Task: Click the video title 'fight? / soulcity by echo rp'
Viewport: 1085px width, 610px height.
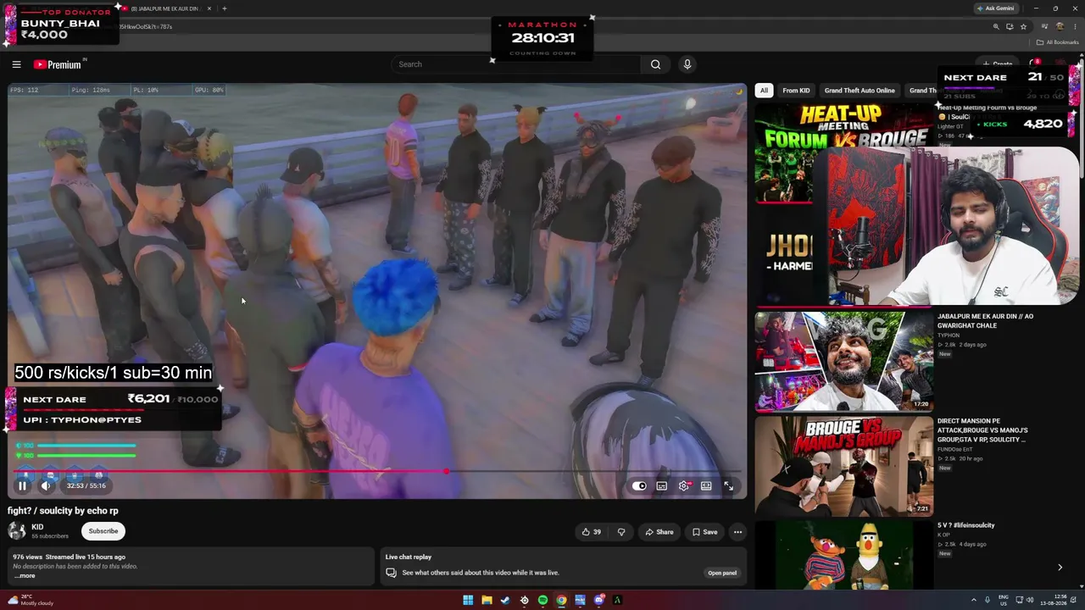Action: [x=64, y=511]
